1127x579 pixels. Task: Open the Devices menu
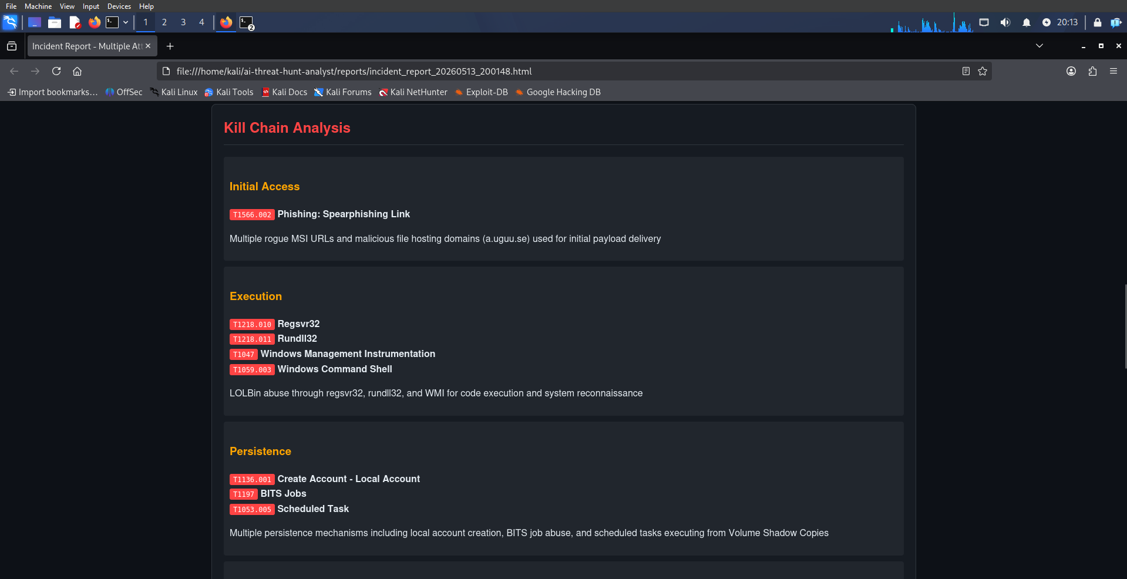[x=119, y=6]
